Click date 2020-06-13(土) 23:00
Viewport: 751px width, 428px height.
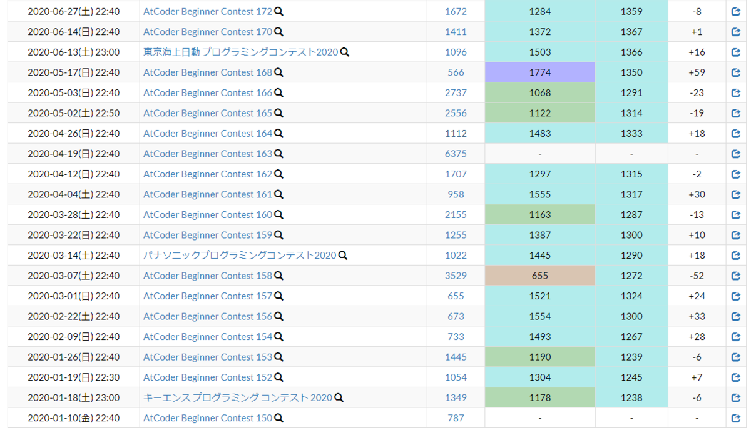click(74, 52)
